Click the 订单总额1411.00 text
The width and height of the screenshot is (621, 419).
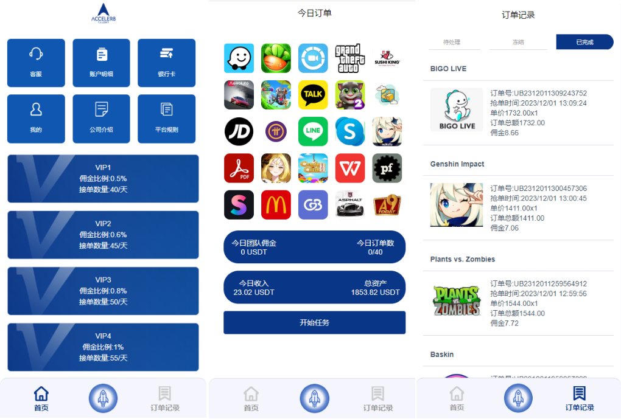517,218
